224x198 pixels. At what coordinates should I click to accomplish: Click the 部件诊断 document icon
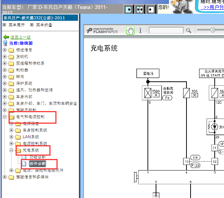click(24, 164)
